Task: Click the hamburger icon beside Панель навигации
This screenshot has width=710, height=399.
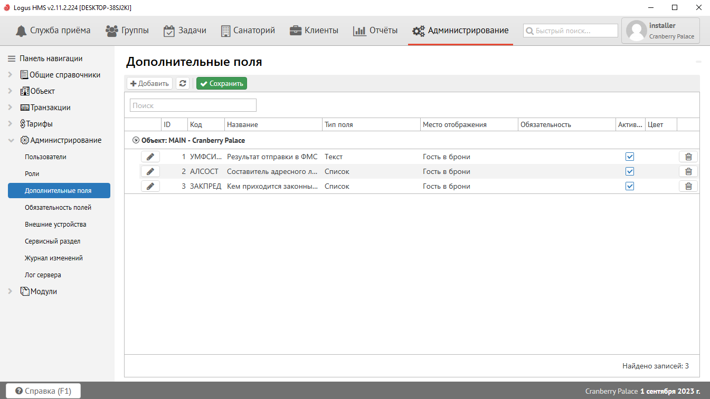Action: 12,59
